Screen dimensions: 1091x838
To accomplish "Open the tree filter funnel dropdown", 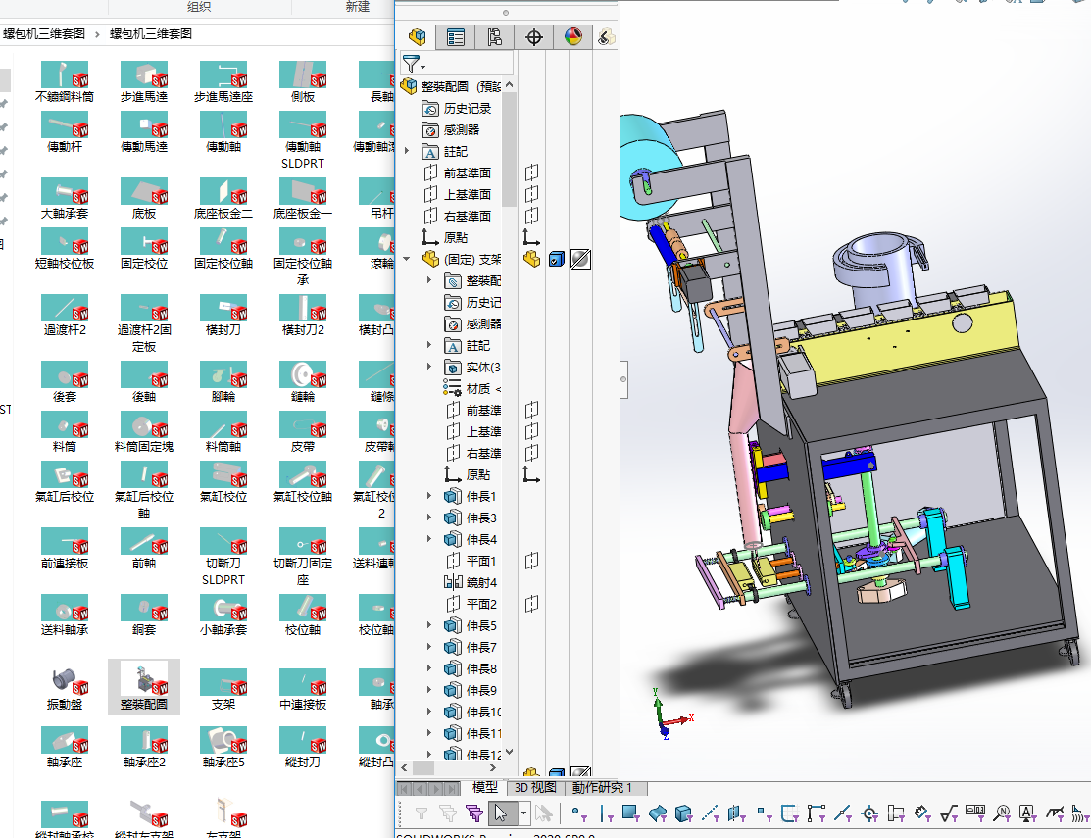I will (x=414, y=64).
